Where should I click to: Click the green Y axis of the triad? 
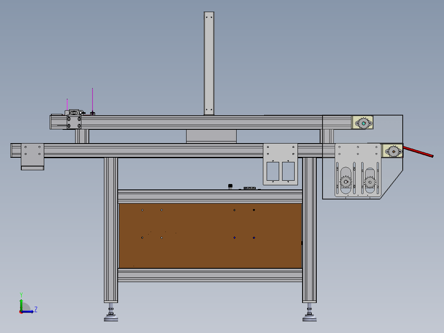click(21, 305)
